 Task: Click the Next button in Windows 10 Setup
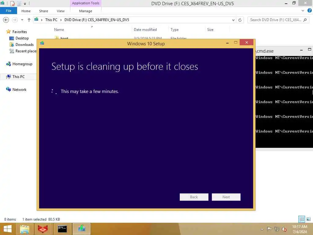[226, 197]
